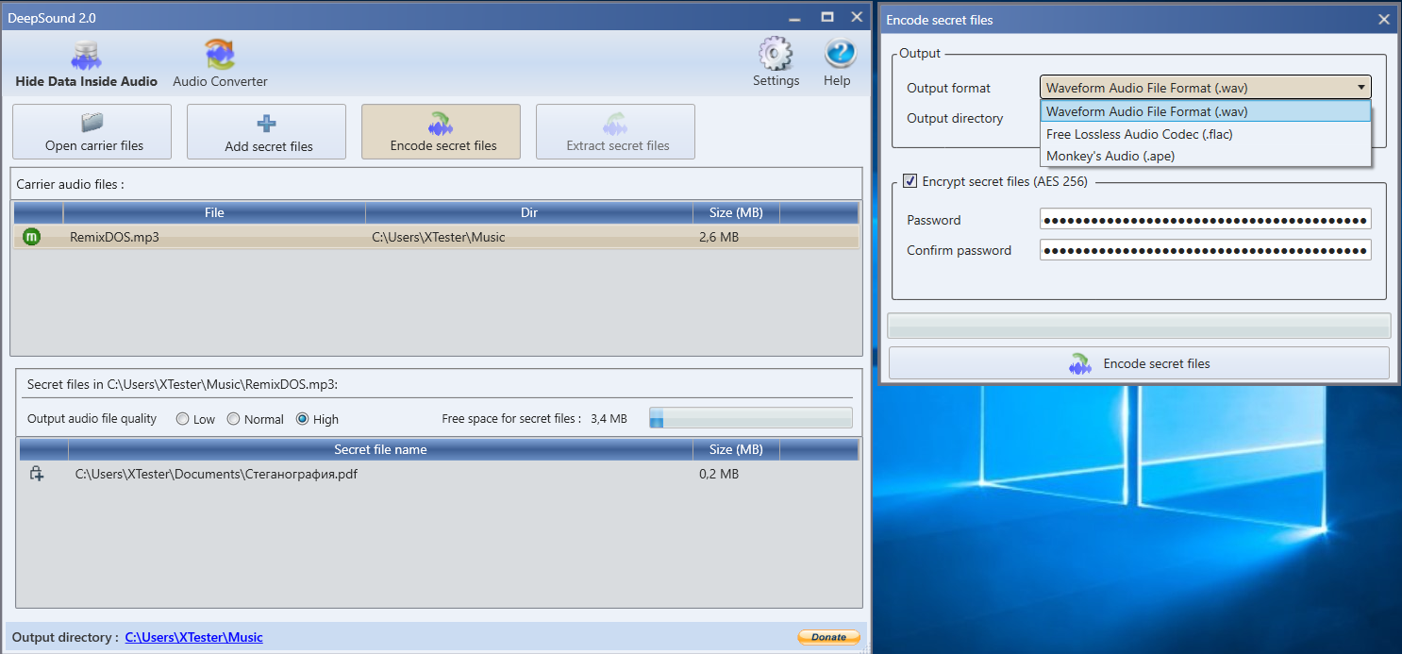
Task: Click the Secret file name column header
Action: [380, 449]
